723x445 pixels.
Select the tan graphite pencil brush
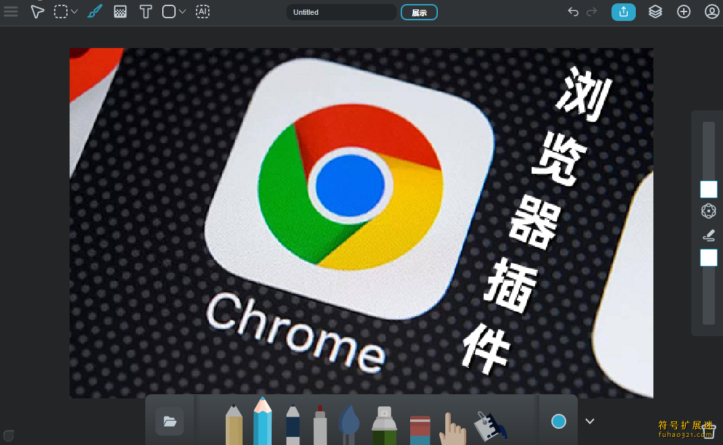coord(234,425)
